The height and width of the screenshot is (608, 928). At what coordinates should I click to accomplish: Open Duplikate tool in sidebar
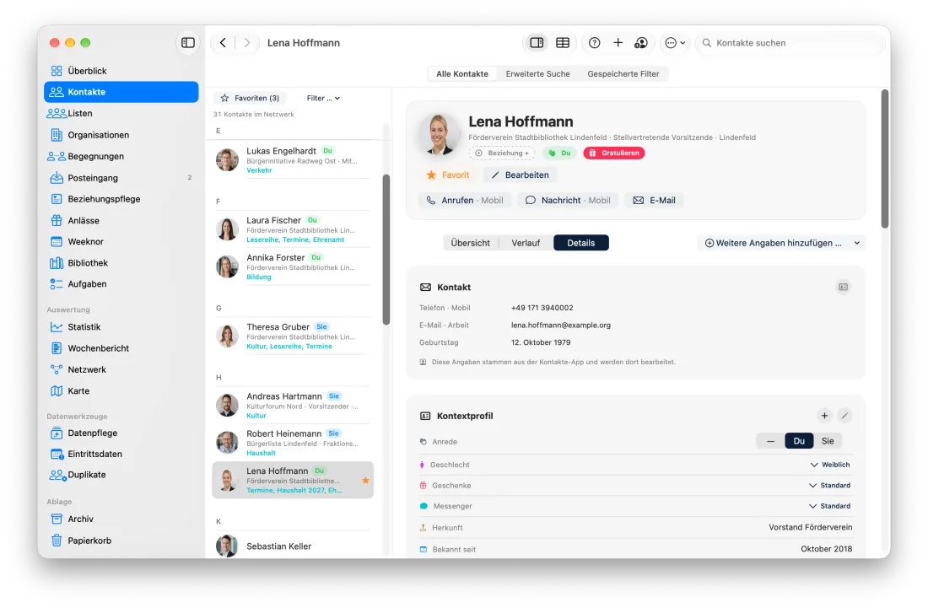pos(121,475)
